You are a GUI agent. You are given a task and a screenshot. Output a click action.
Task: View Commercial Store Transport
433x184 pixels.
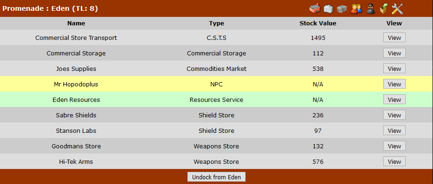pos(394,38)
